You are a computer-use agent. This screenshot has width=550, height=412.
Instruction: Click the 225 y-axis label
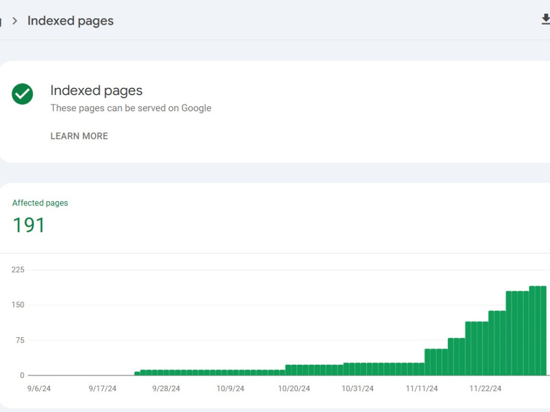[18, 270]
